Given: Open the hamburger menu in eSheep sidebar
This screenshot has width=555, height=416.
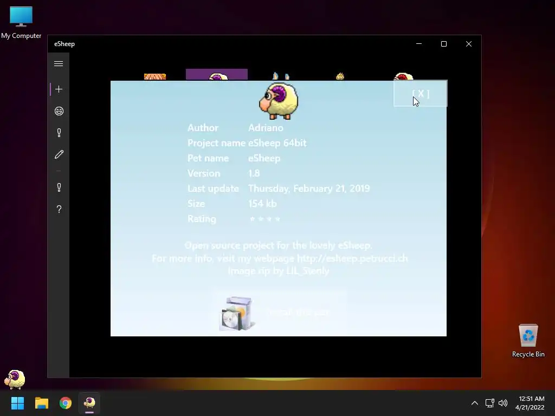Looking at the screenshot, I should [59, 64].
